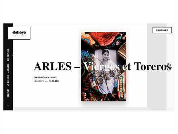Image resolution: width=178 pixels, height=134 pixels.
Task: Select the start date 13.04.2022
Action: [39, 81]
